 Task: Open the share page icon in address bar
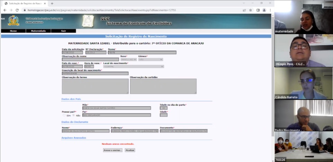(x=244, y=10)
